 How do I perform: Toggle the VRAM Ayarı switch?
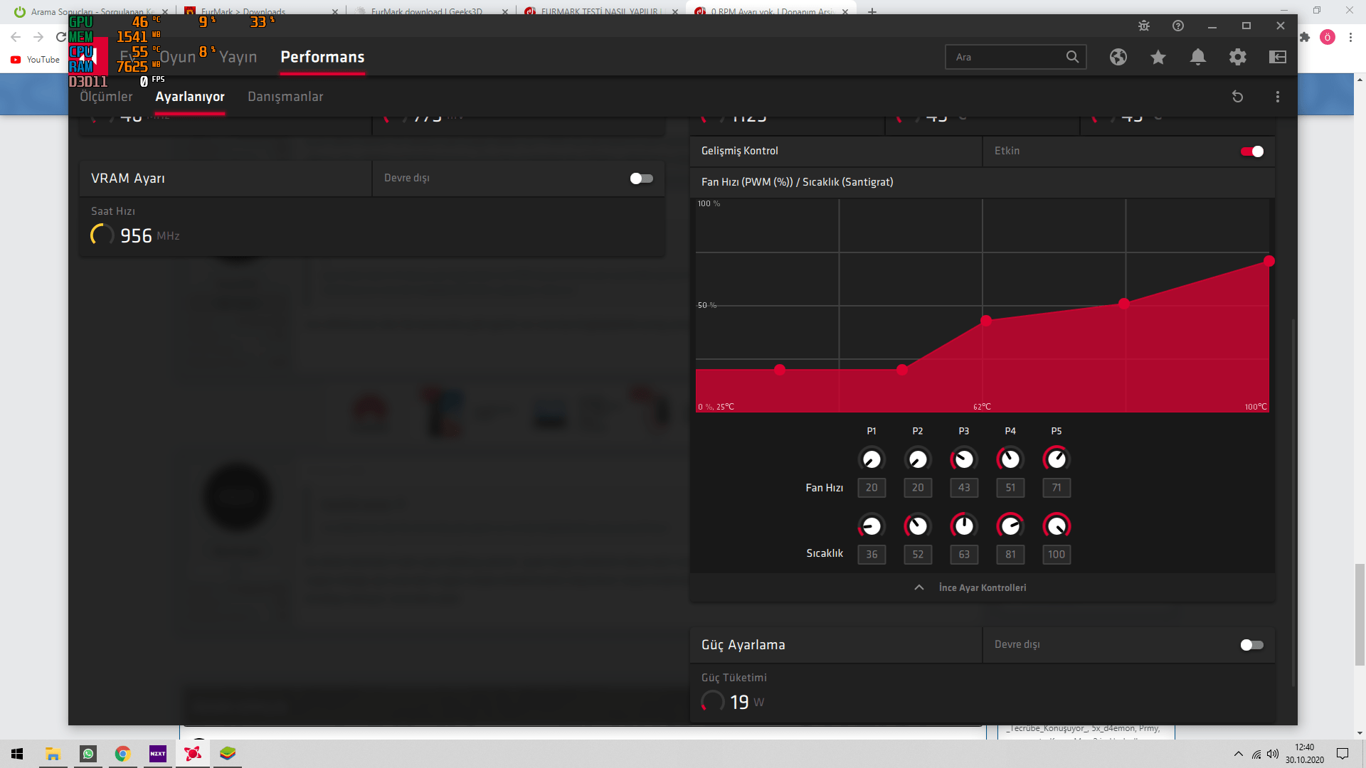click(x=641, y=178)
